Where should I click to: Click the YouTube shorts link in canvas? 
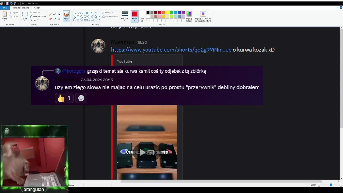coord(171,50)
